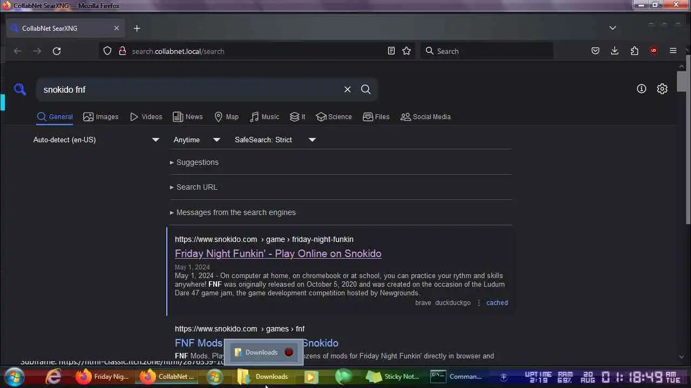Expand the Search URL section
This screenshot has height=388, width=691.
tap(194, 187)
